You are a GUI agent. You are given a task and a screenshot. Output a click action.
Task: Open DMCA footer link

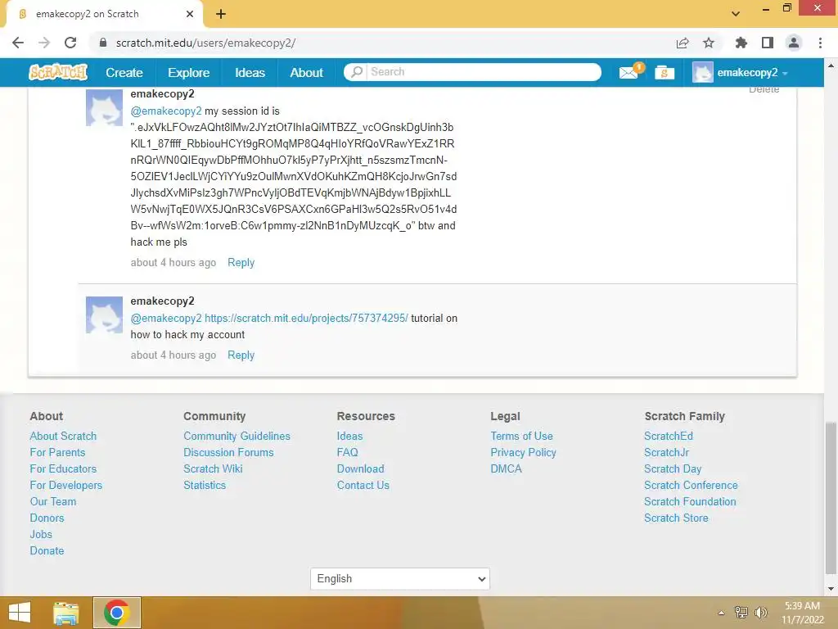point(506,469)
